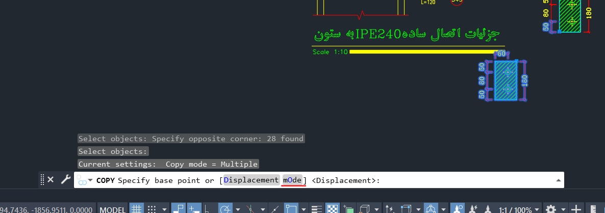Open Isometric Drafting plane dropdown
The width and height of the screenshot is (605, 213).
coord(264,210)
